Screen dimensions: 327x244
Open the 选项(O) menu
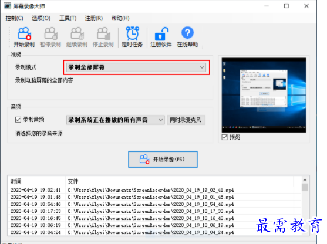point(41,18)
